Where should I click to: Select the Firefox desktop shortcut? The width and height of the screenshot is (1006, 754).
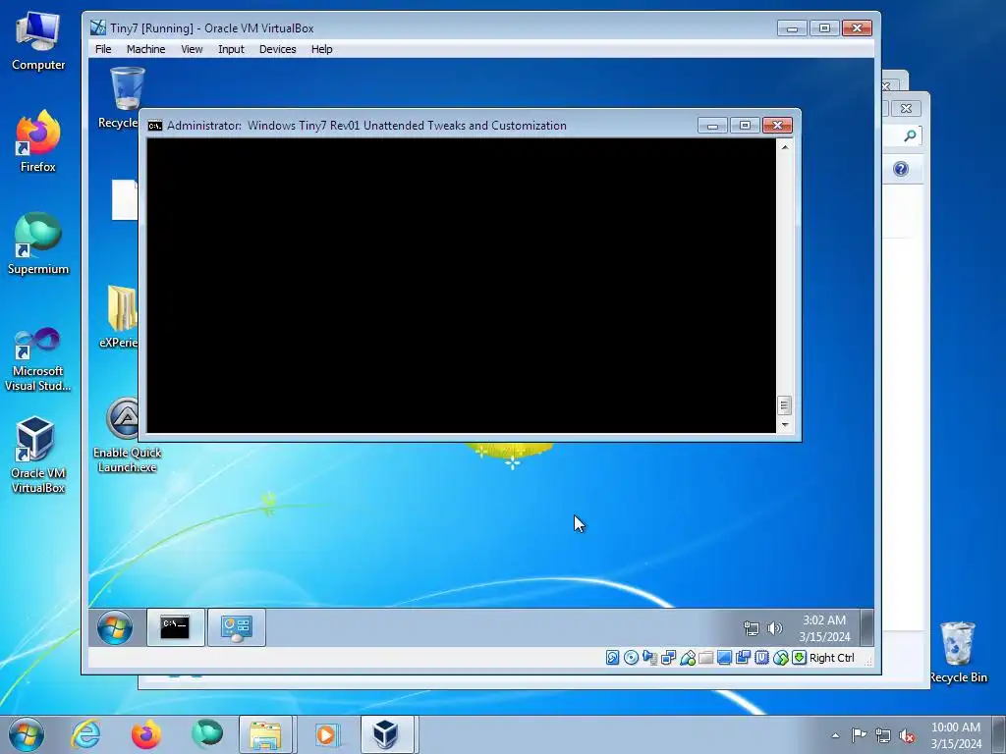(38, 141)
